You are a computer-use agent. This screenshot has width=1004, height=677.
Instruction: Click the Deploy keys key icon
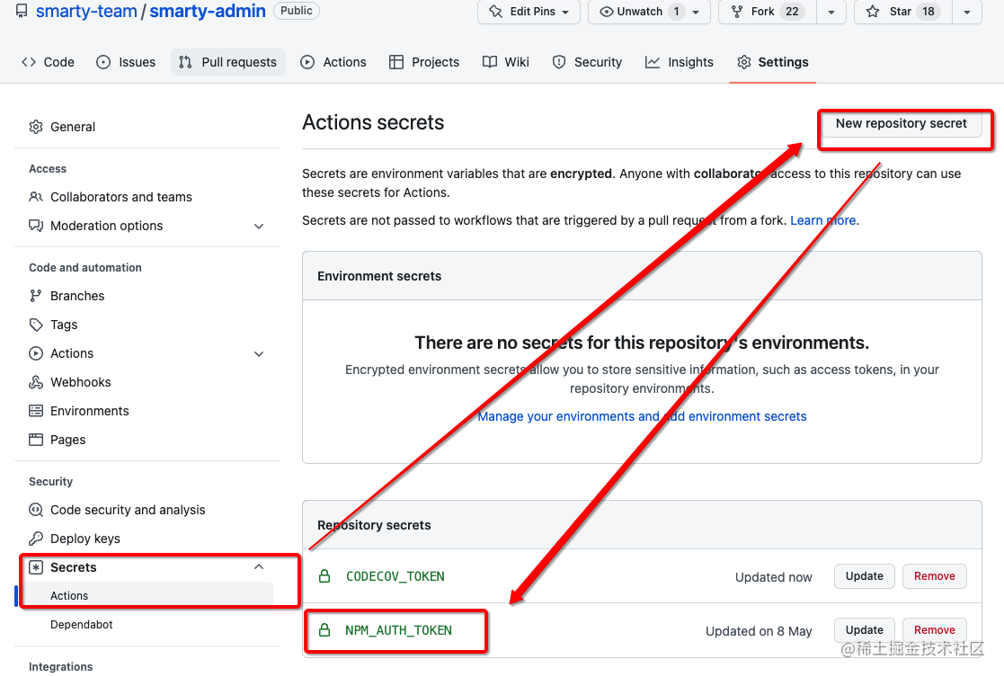tap(36, 539)
